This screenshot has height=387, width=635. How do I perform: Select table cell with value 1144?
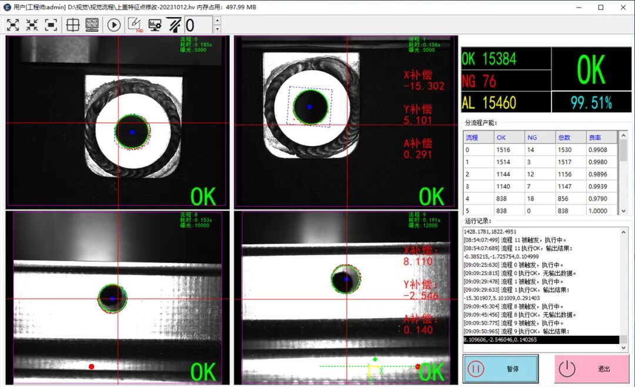click(x=509, y=174)
